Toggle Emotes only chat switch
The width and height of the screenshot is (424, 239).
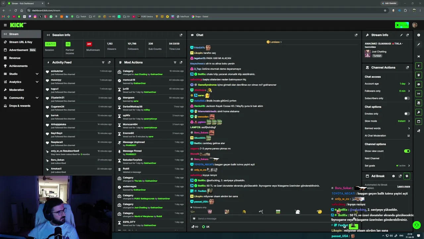407,114
